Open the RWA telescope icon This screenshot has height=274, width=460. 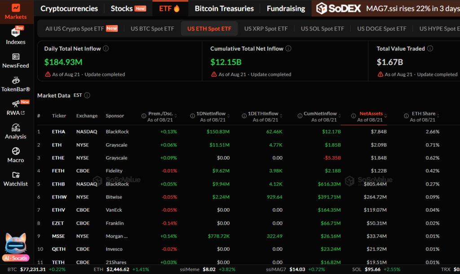tap(16, 104)
